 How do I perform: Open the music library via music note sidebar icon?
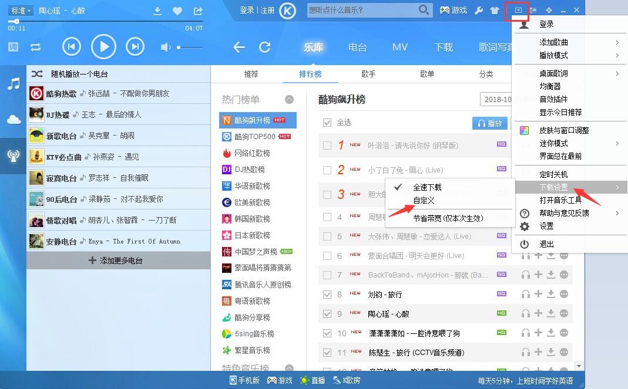coord(12,84)
